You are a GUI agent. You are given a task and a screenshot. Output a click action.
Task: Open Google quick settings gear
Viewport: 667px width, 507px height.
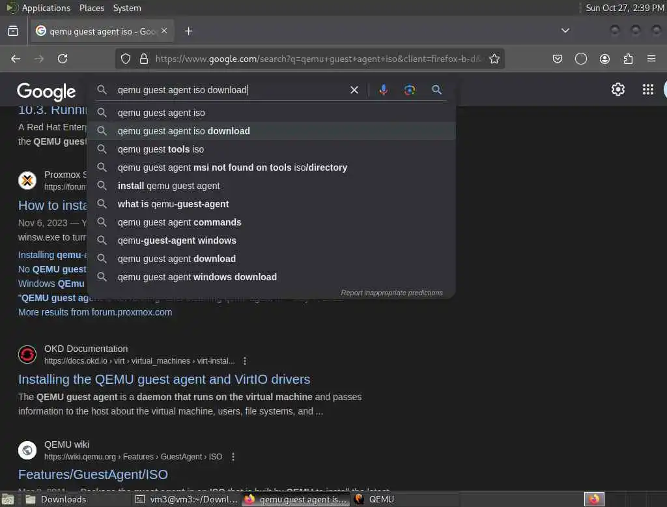pos(617,89)
